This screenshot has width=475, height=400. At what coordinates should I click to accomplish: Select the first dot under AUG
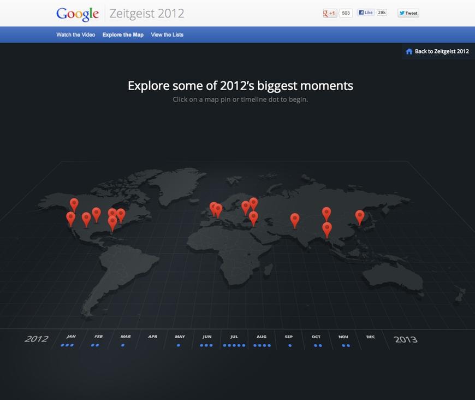255,345
